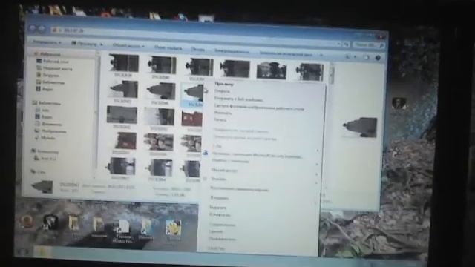Click the lone desktop icon right of Explorer
This screenshot has width=475, height=267.
point(399,104)
